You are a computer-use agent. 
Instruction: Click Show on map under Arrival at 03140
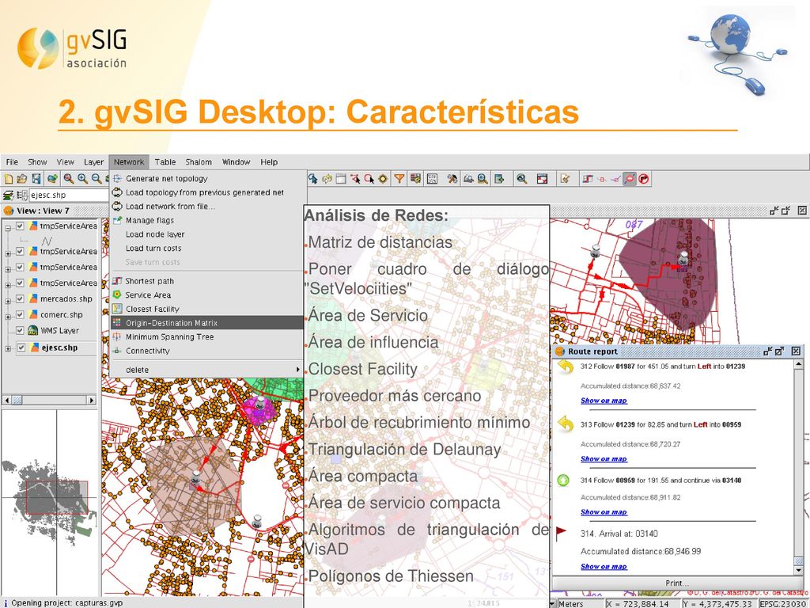coord(604,567)
